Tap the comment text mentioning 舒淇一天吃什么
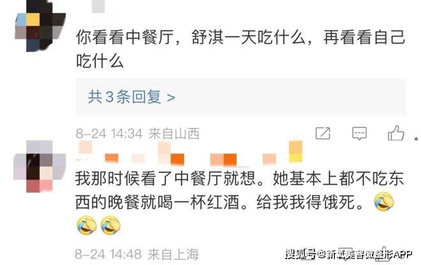421x265 pixels. (x=240, y=49)
